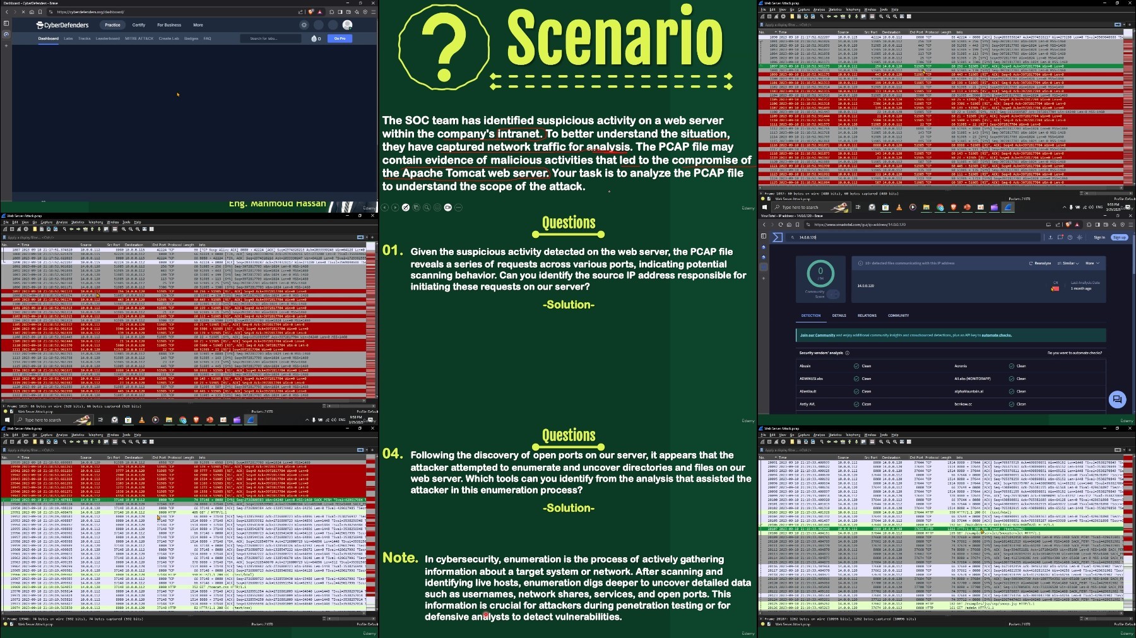Switch to the Labs tab on CyberDefenders

coord(68,38)
